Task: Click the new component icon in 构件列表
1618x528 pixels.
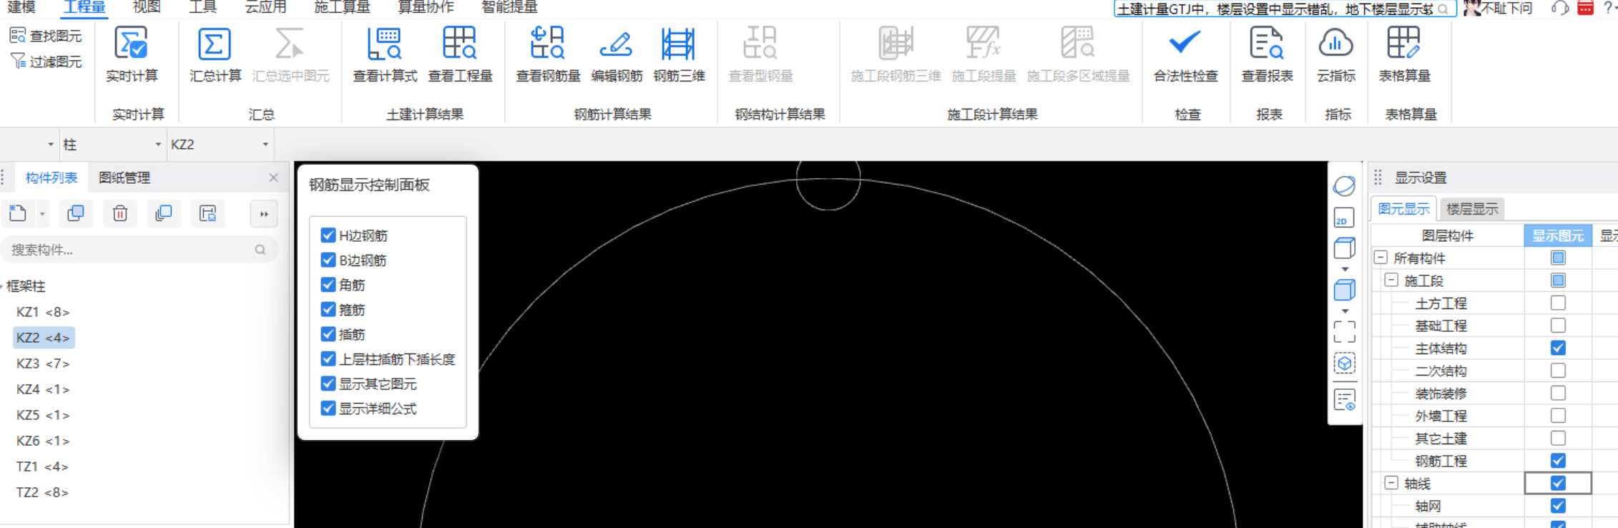Action: pyautogui.click(x=18, y=213)
